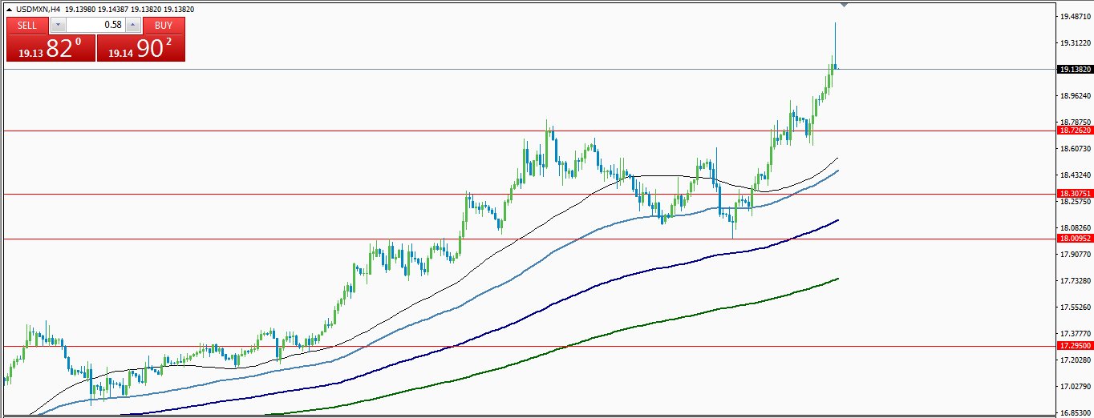Click the 19.31220 price scale value
1094x418 pixels.
tap(1075, 43)
